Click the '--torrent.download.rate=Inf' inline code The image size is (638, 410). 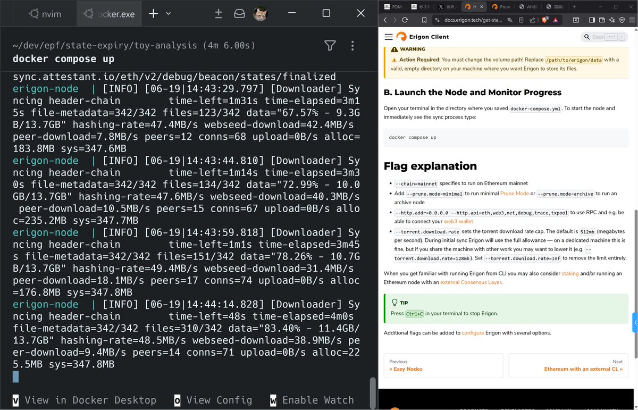[523, 258]
